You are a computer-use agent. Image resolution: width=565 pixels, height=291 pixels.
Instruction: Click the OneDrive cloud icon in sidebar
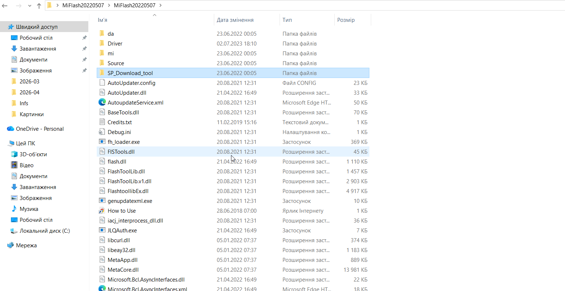11,129
